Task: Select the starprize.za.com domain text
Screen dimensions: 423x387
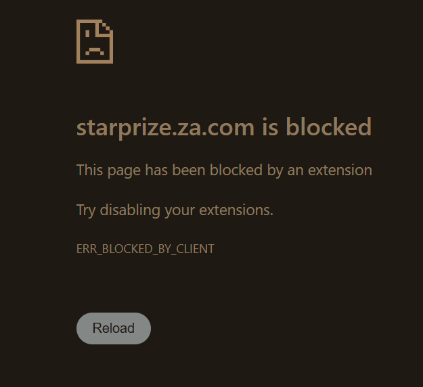Action: pos(165,128)
